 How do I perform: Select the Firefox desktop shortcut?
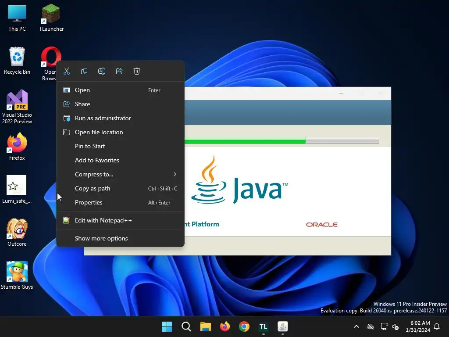pyautogui.click(x=17, y=147)
